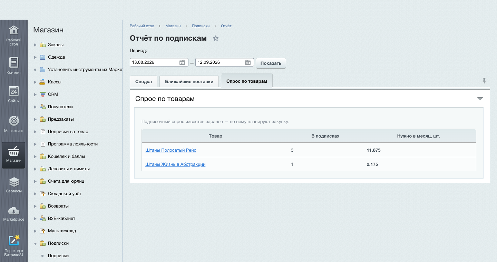Open the Сайты sidebar section
This screenshot has height=262, width=497.
click(x=13, y=94)
